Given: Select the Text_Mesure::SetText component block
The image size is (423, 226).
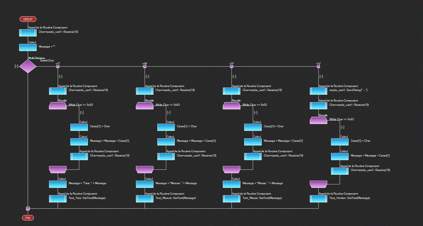Looking at the screenshot, I should pyautogui.click(x=145, y=199).
